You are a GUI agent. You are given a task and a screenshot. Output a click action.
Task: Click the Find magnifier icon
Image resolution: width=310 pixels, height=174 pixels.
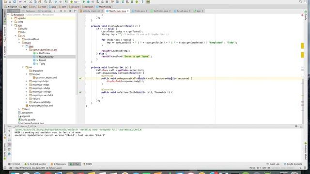click(x=46, y=2)
